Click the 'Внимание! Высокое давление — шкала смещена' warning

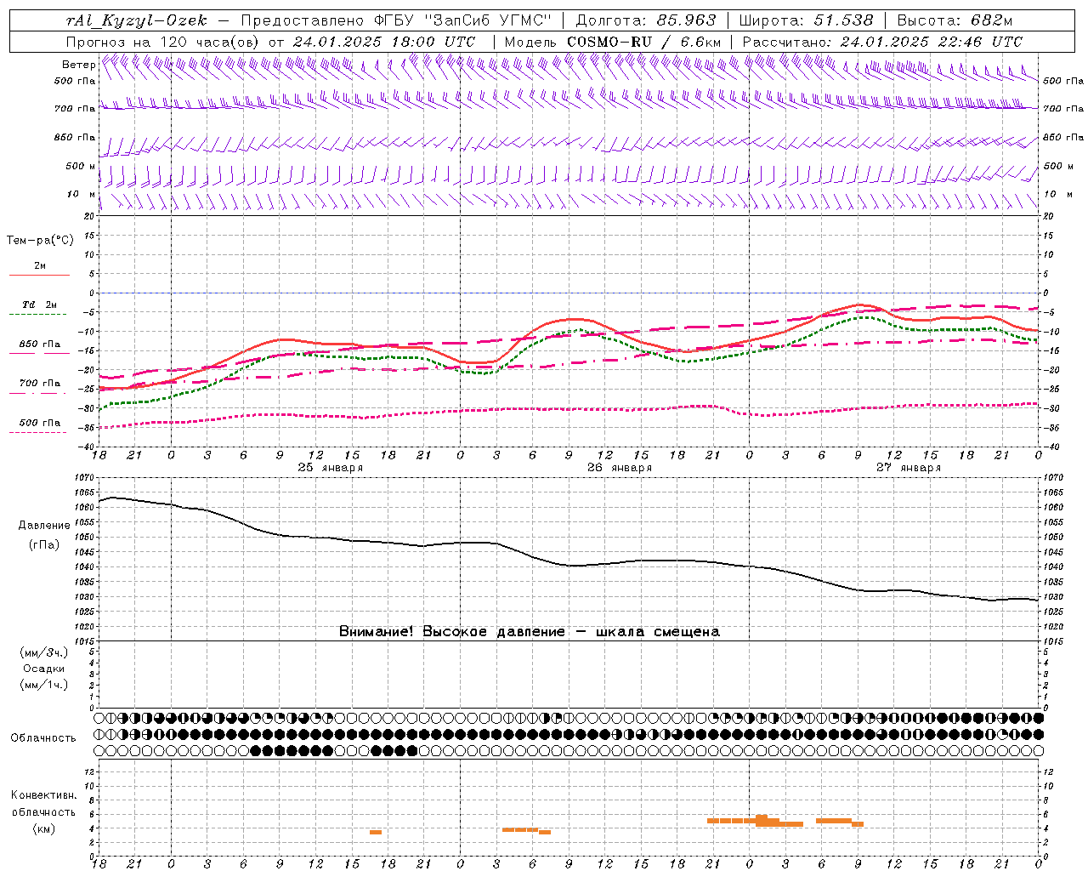click(x=530, y=631)
